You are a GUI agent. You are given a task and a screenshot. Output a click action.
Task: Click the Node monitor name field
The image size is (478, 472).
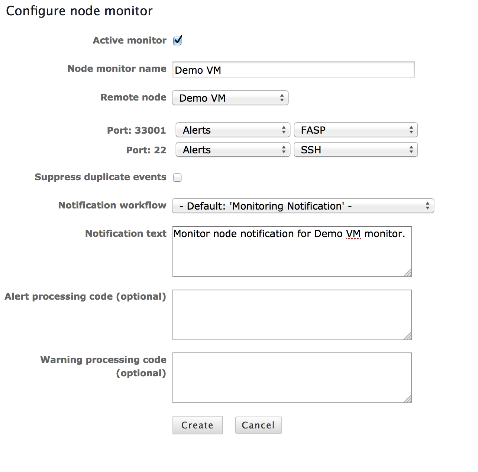click(x=293, y=70)
